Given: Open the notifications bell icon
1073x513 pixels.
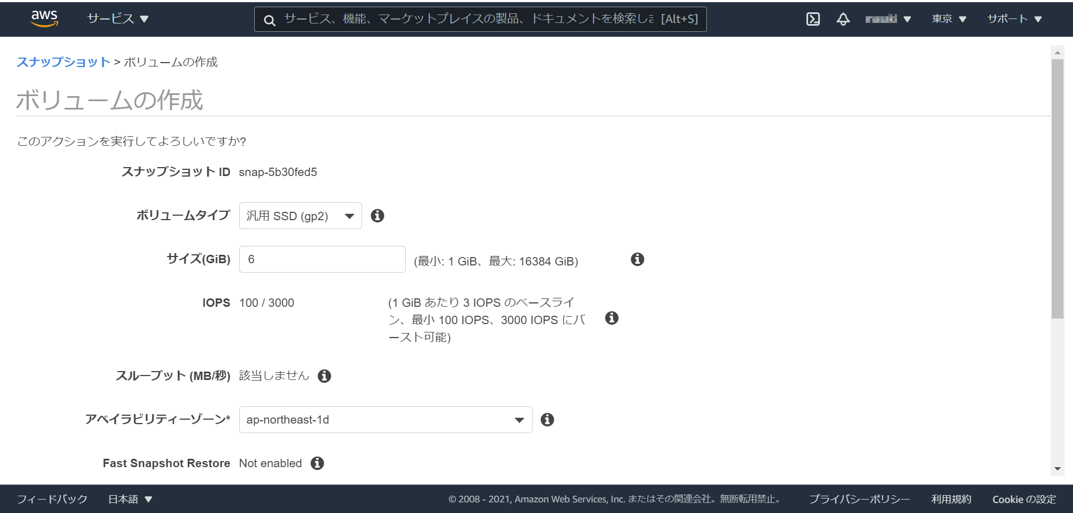Looking at the screenshot, I should tap(843, 19).
